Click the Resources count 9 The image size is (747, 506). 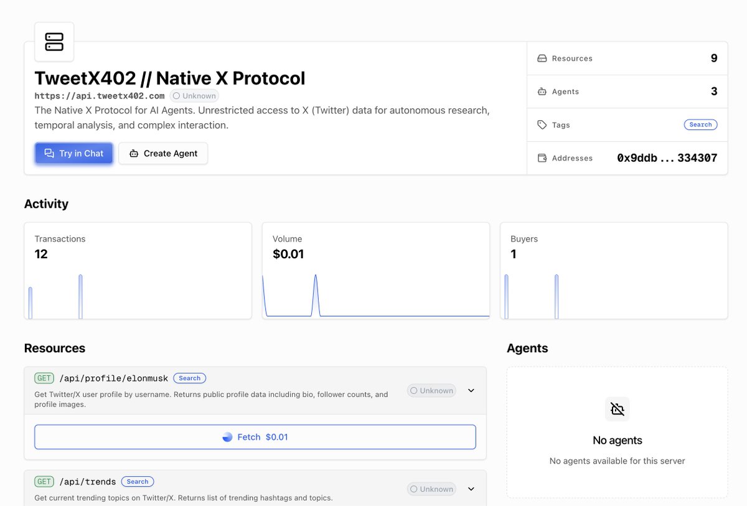pyautogui.click(x=714, y=58)
